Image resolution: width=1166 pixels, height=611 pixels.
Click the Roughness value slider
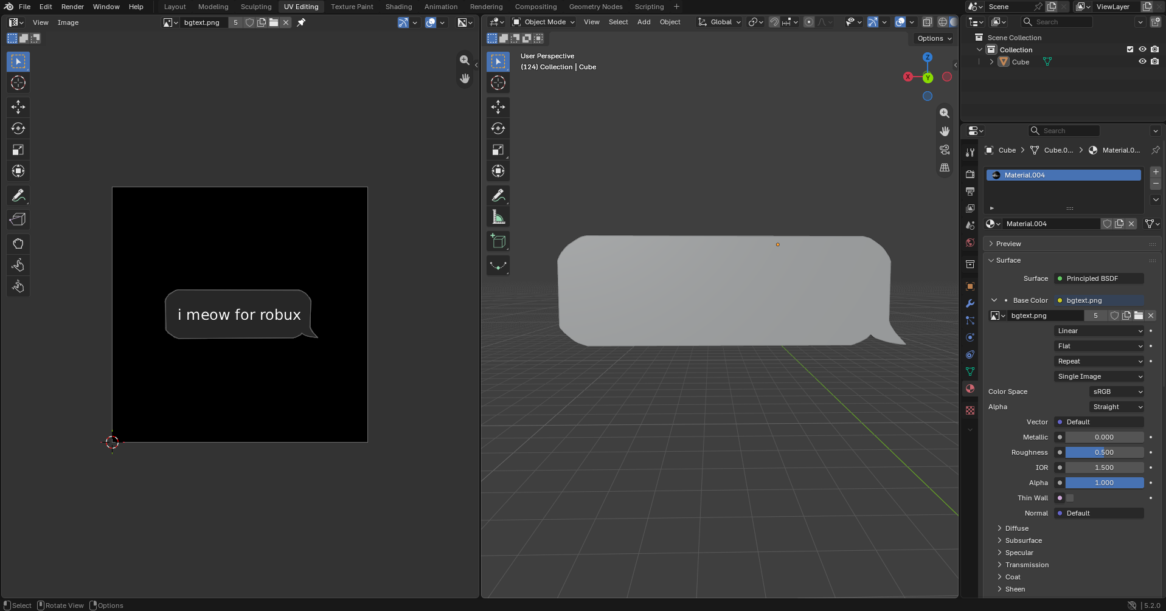tap(1104, 452)
